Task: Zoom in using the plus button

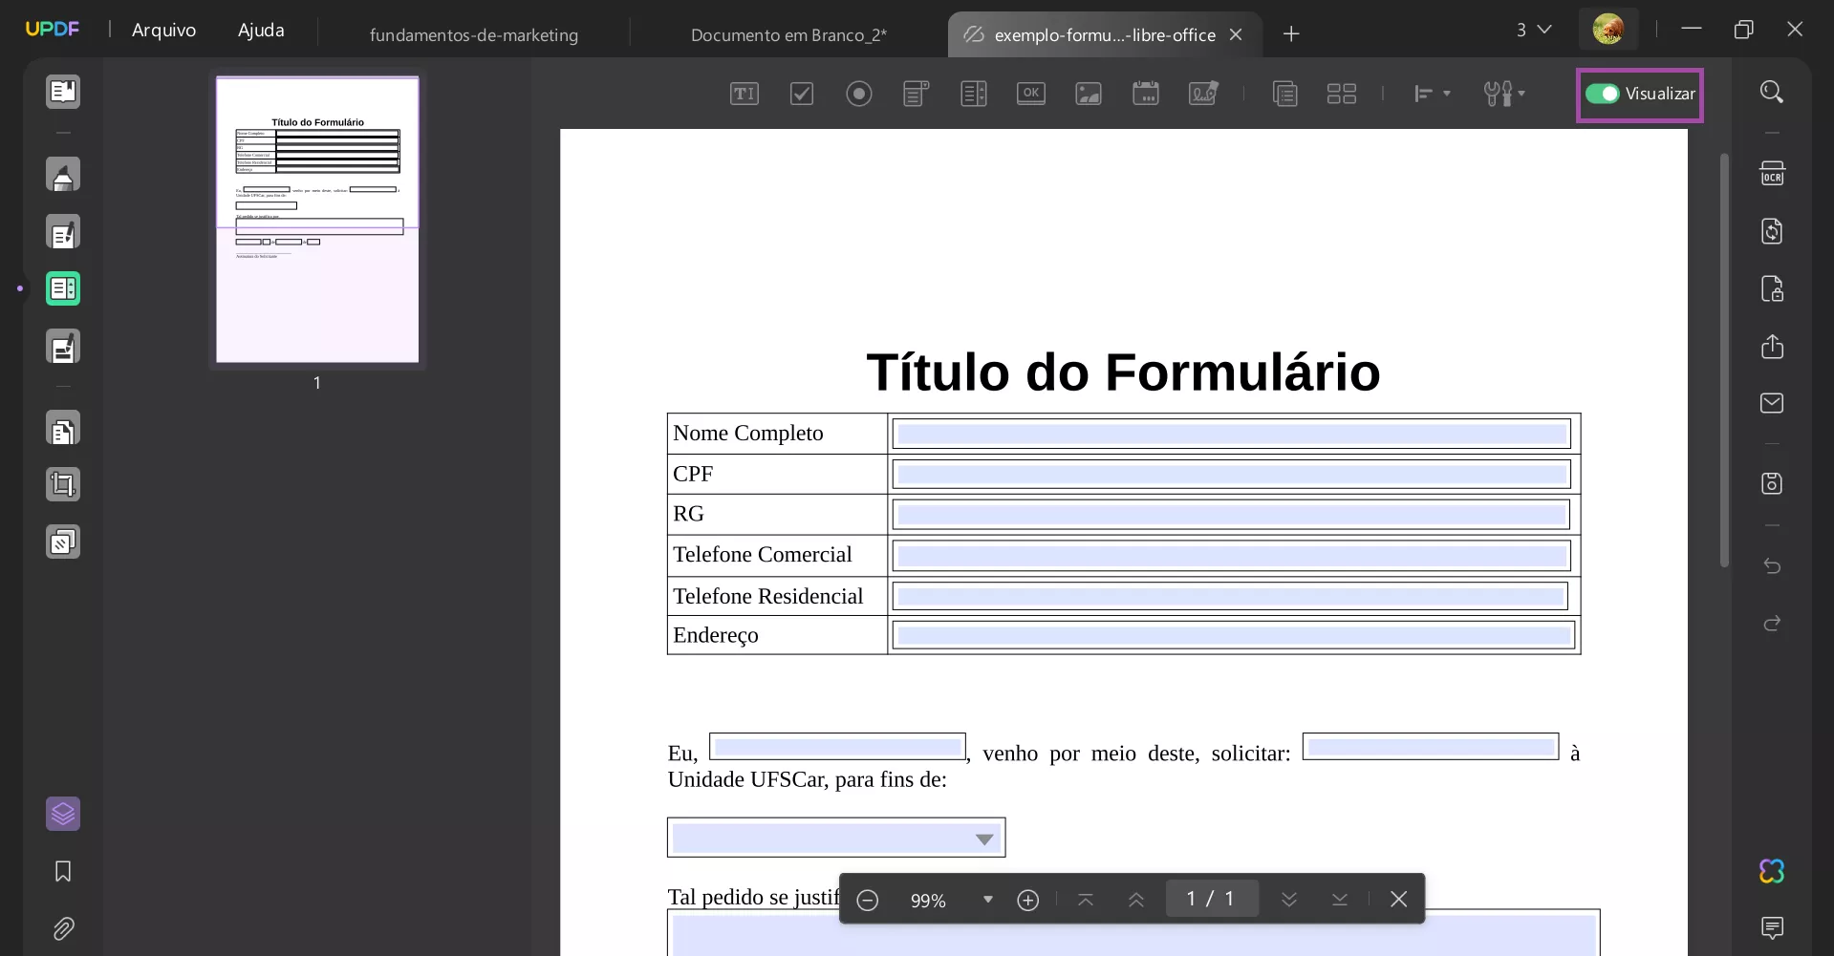Action: pyautogui.click(x=1027, y=899)
